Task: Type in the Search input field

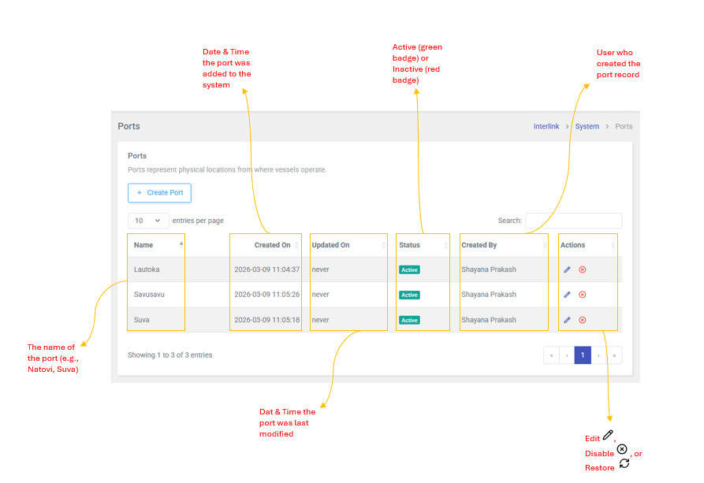Action: (x=573, y=221)
